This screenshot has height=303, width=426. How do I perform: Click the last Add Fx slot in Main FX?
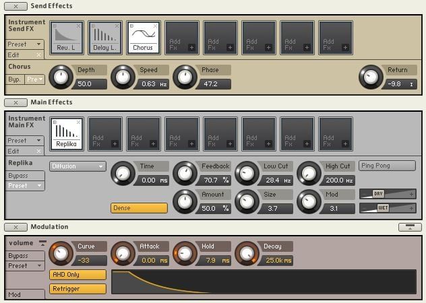tap(336, 135)
